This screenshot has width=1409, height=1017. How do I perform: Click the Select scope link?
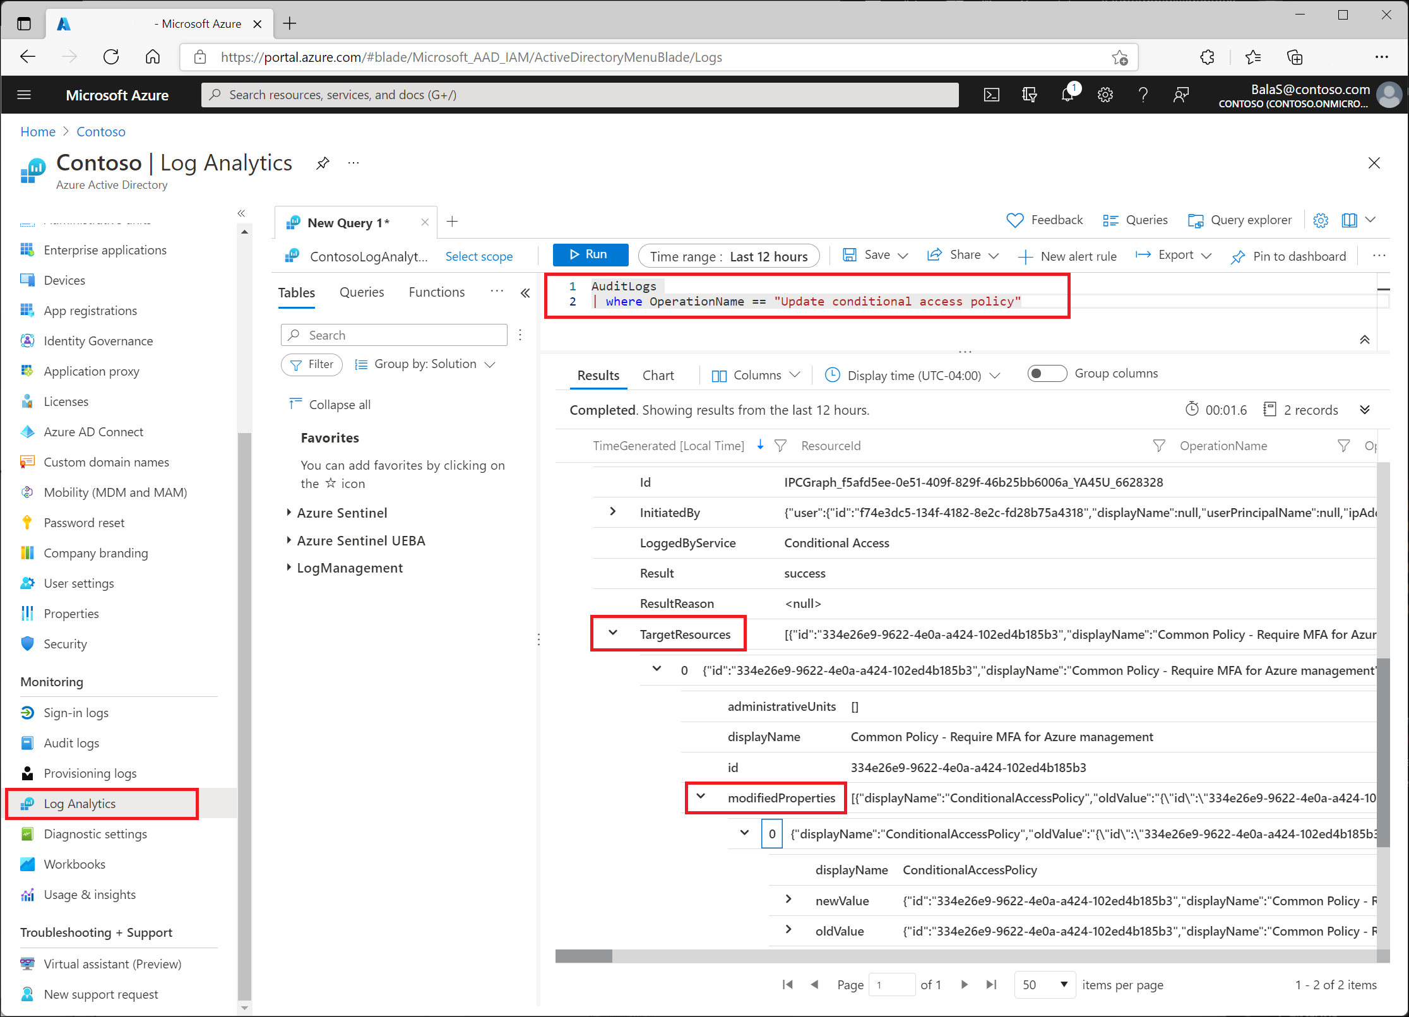point(479,256)
